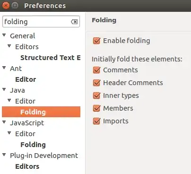Collapse the JavaScript tree node
The width and height of the screenshot is (191, 174).
[x=4, y=122]
